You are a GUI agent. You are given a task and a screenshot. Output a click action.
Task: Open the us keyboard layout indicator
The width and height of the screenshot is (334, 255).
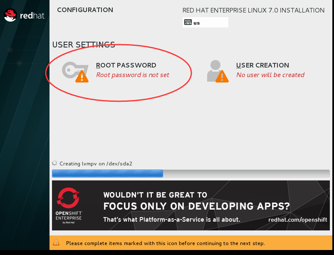pos(205,22)
